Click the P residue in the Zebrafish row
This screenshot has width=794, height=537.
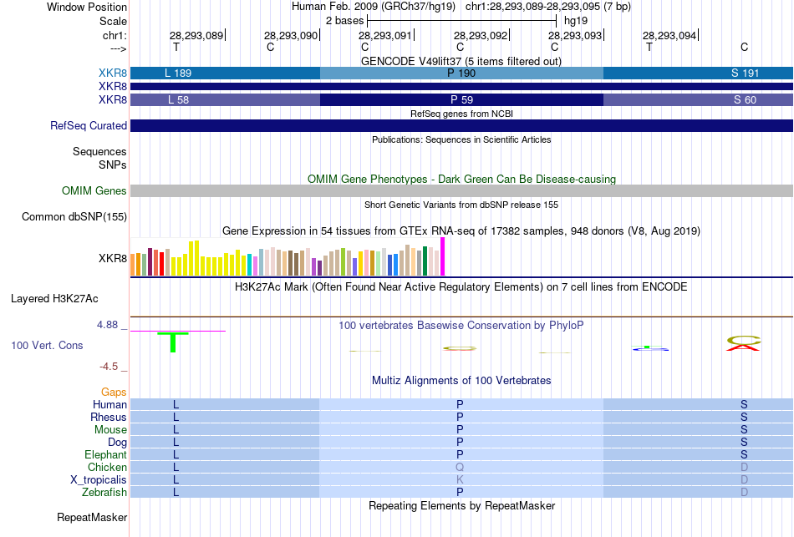[x=460, y=492]
